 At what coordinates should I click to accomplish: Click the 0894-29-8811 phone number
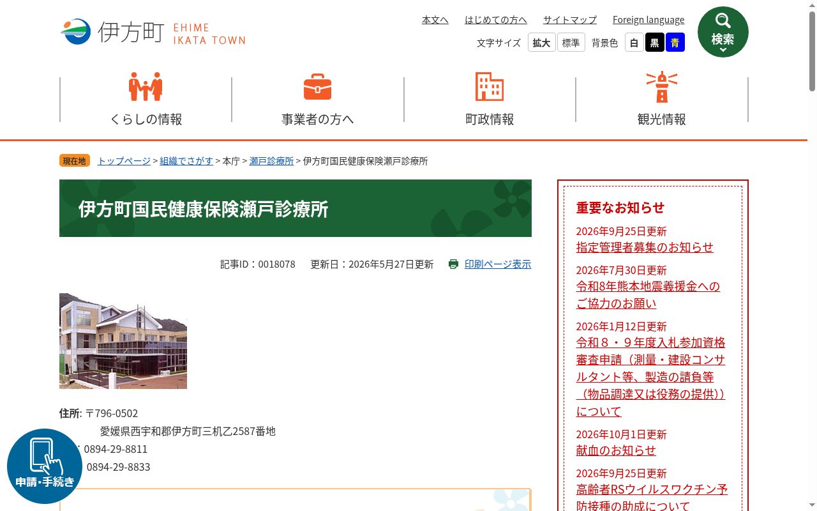tap(116, 449)
